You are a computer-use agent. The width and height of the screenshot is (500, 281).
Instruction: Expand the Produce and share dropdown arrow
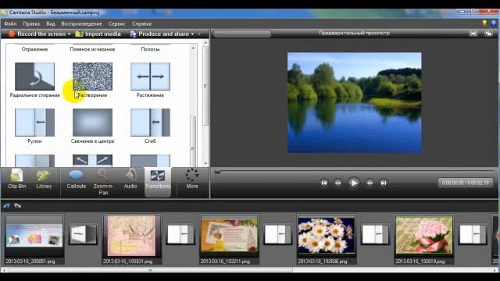tap(193, 34)
